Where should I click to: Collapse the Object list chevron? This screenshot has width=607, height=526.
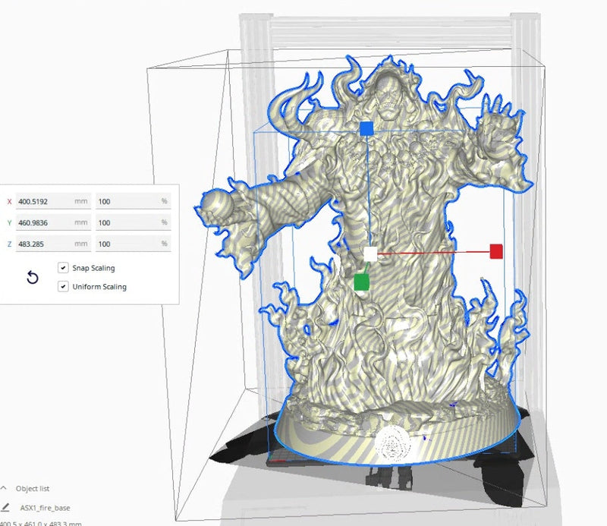[x=4, y=489]
